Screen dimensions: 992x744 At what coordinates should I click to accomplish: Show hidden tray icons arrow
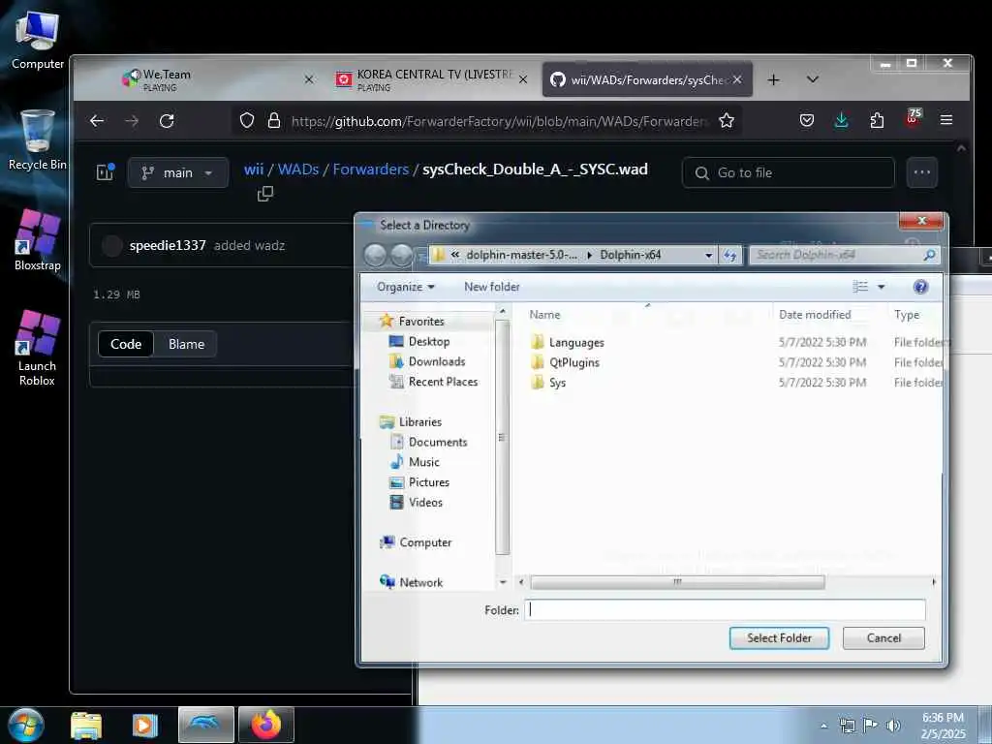click(823, 727)
